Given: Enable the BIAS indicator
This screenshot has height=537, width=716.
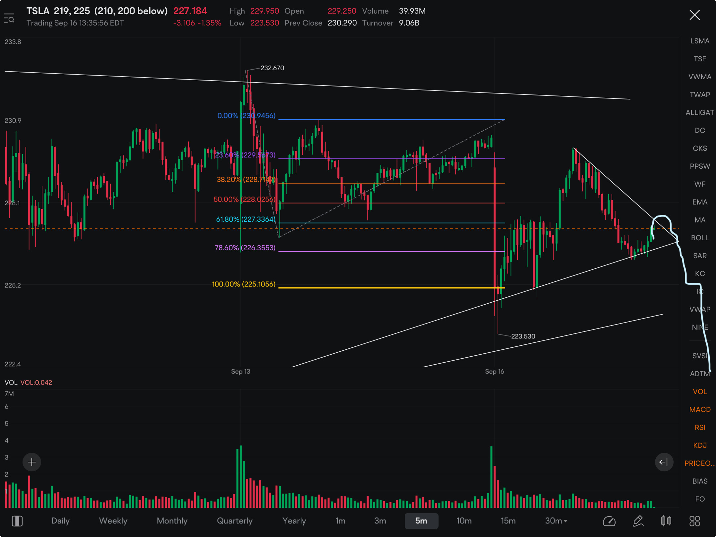Looking at the screenshot, I should pos(700,481).
